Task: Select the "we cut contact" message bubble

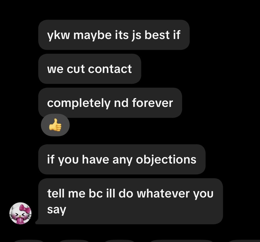Action: (90, 69)
